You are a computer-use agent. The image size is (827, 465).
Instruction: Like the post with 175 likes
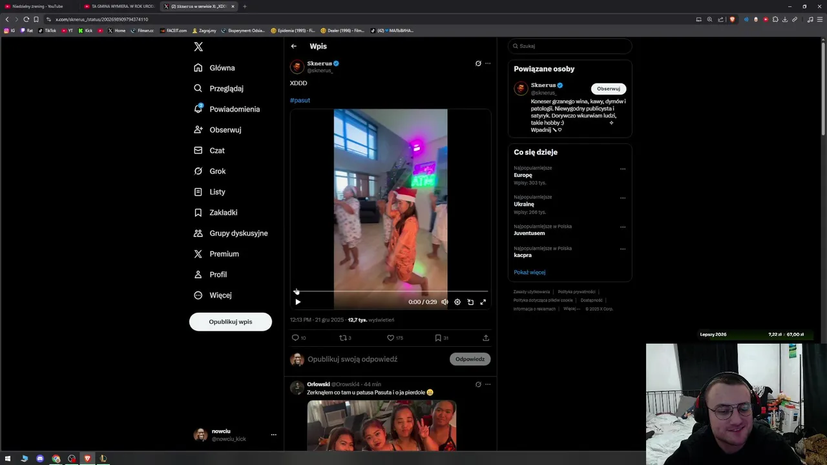395,338
